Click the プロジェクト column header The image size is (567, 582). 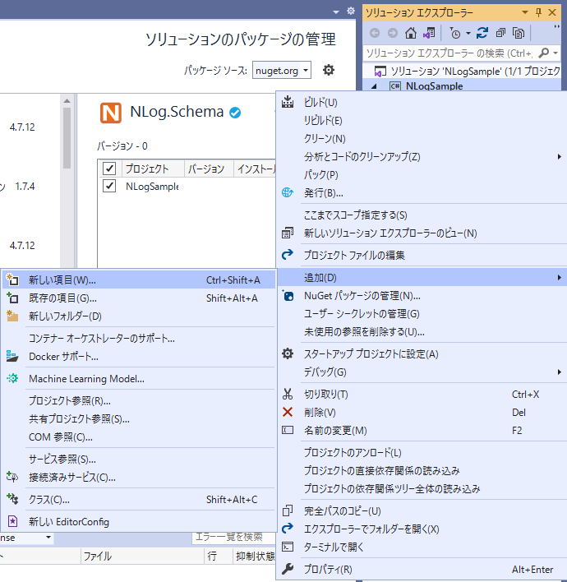[153, 169]
